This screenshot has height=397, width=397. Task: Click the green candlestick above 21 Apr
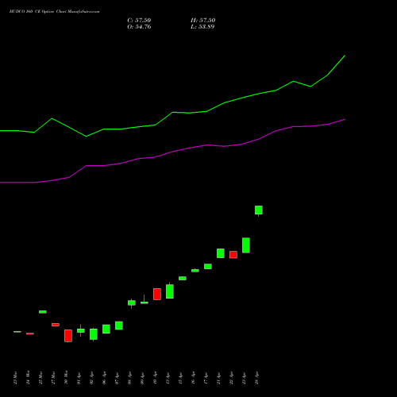coord(221,253)
